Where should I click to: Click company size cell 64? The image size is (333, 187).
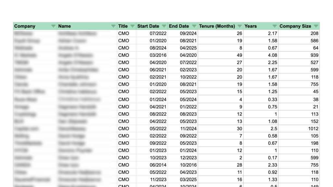(x=299, y=48)
